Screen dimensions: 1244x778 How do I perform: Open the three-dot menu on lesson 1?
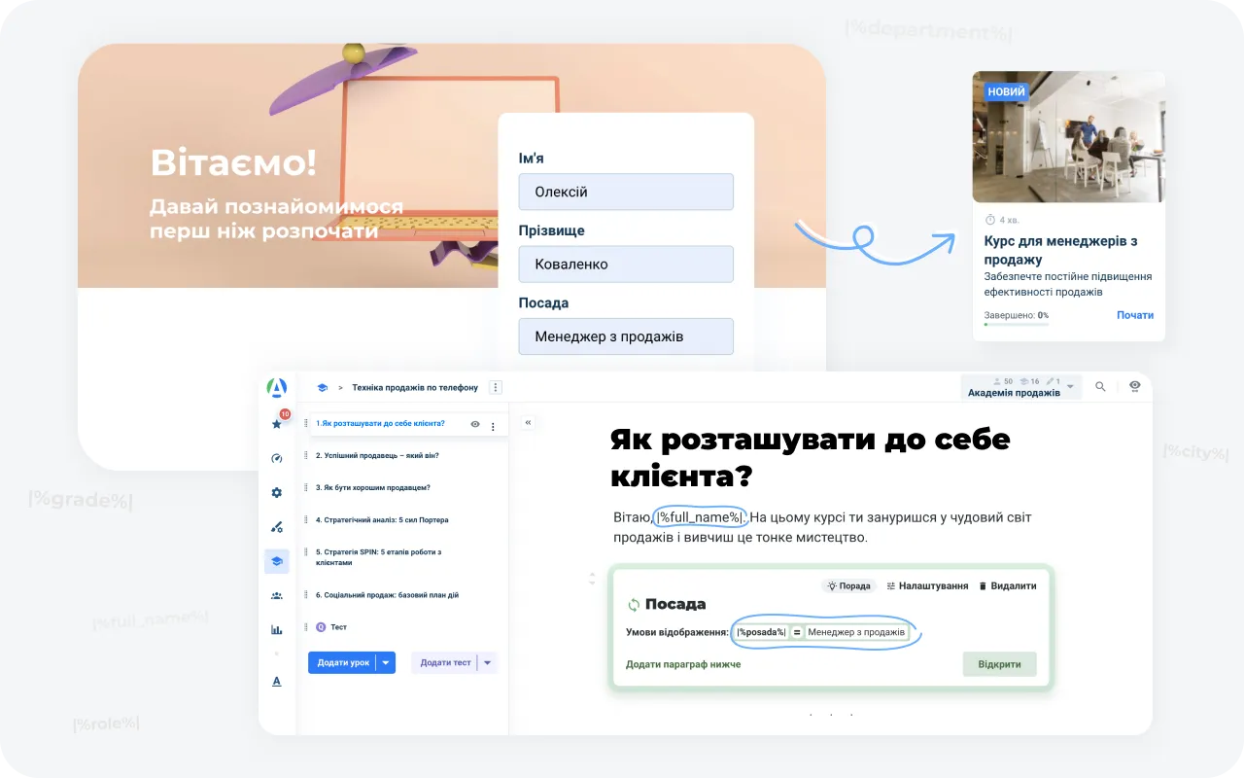[494, 424]
